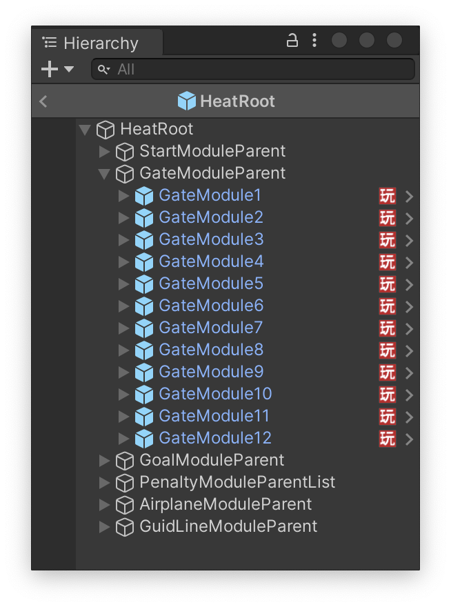Select the GateModule1 cube icon

coord(145,195)
